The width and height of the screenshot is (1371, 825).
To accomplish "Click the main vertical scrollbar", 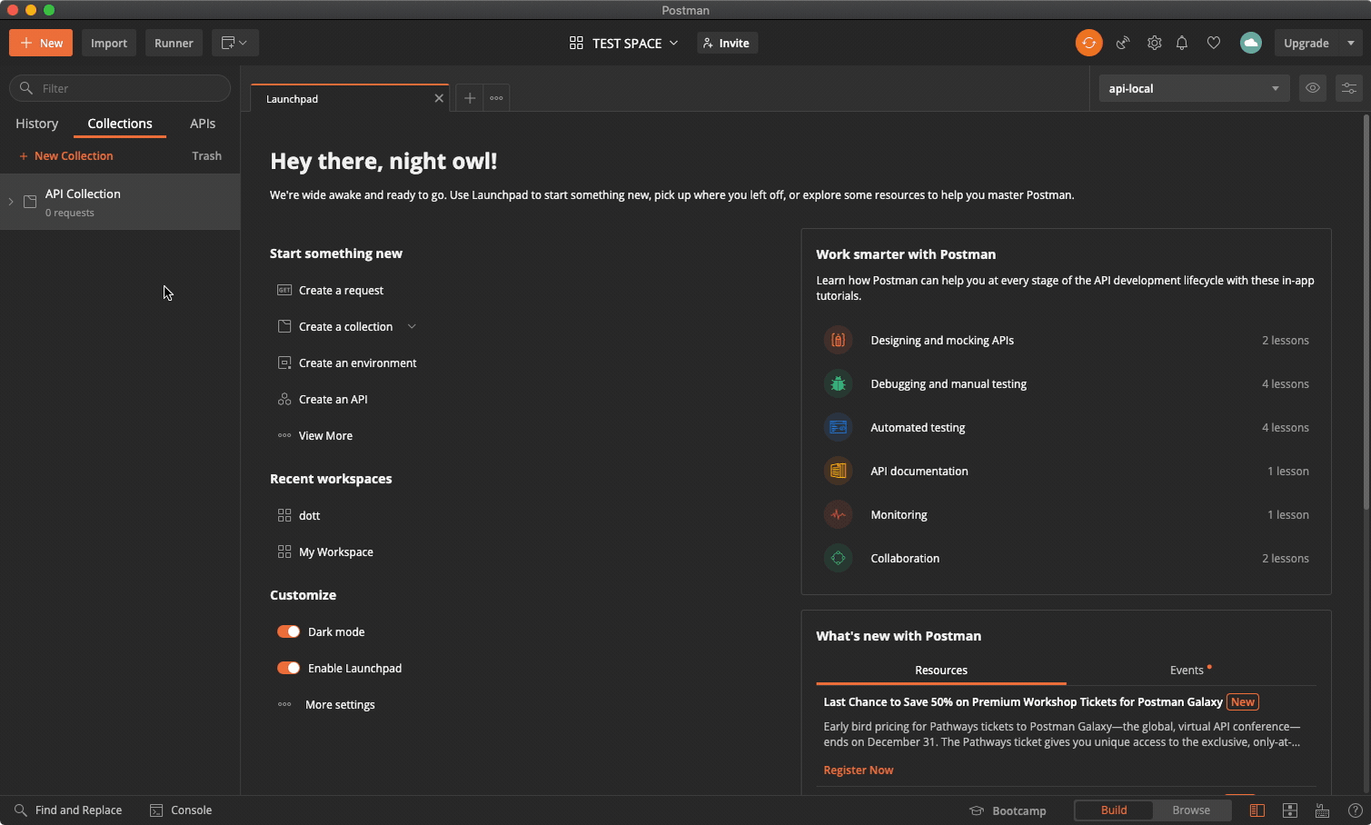I will 1366,313.
